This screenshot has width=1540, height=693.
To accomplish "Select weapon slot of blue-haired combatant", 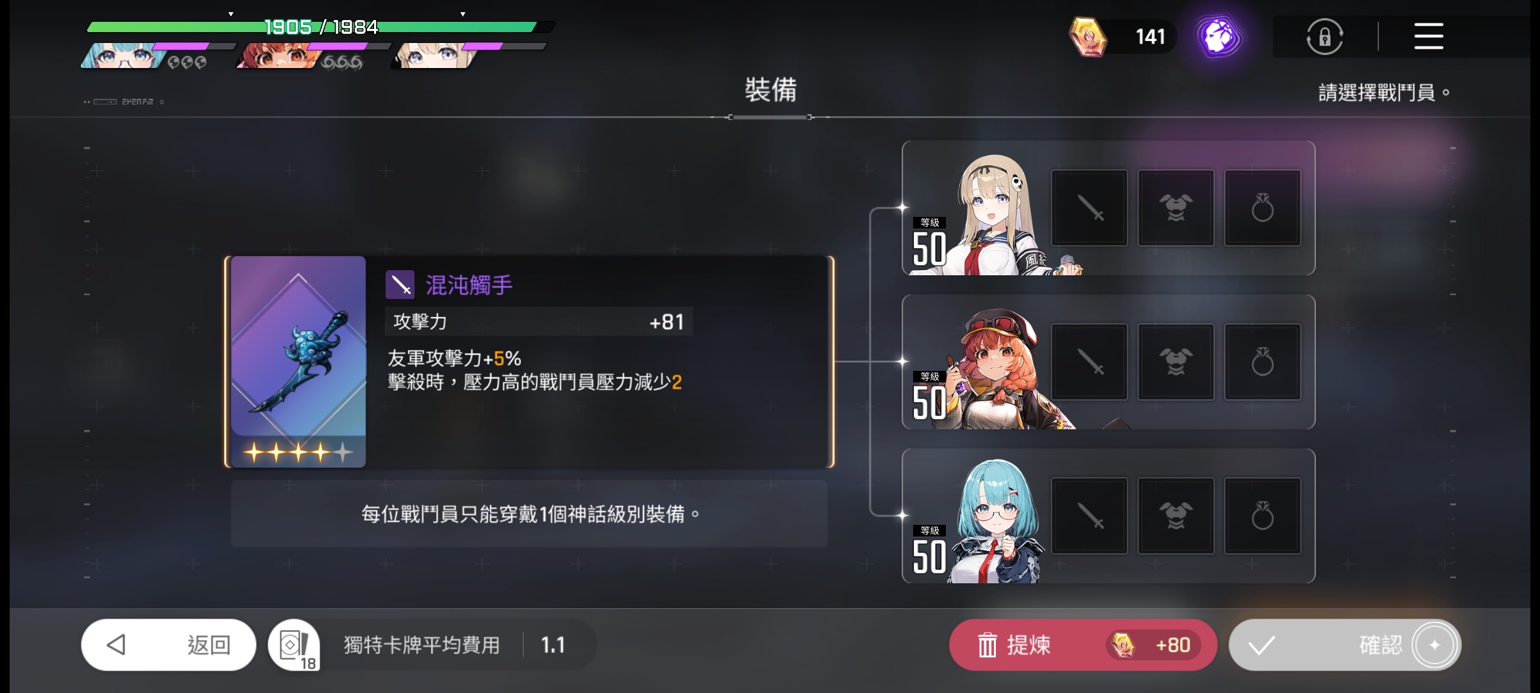I will [1089, 516].
